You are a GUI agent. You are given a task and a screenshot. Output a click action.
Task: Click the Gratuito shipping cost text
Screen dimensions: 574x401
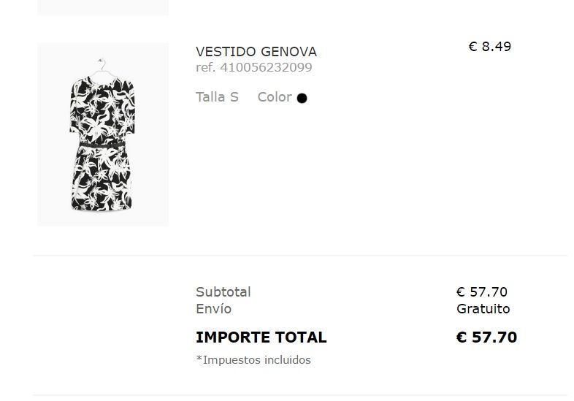tap(483, 309)
